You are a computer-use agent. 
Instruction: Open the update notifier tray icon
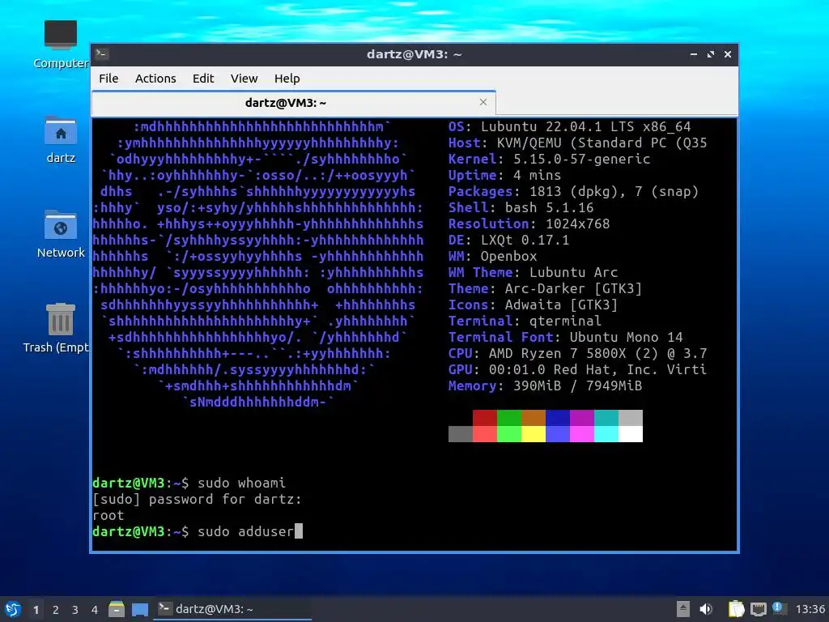click(779, 608)
